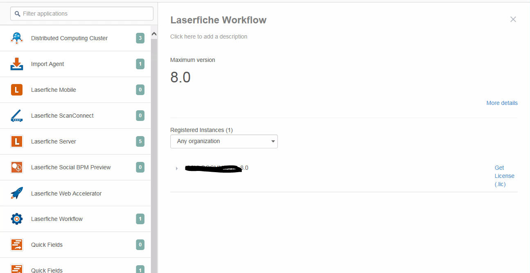This screenshot has height=273, width=530.
Task: Click the magnifier icon in filter box
Action: point(17,14)
